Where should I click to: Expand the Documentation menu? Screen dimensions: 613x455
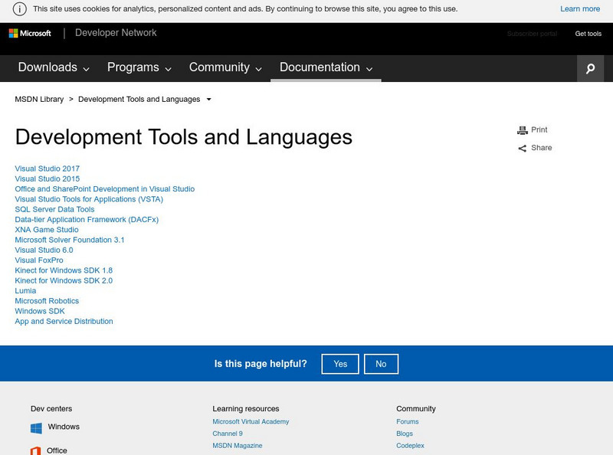pyautogui.click(x=326, y=67)
